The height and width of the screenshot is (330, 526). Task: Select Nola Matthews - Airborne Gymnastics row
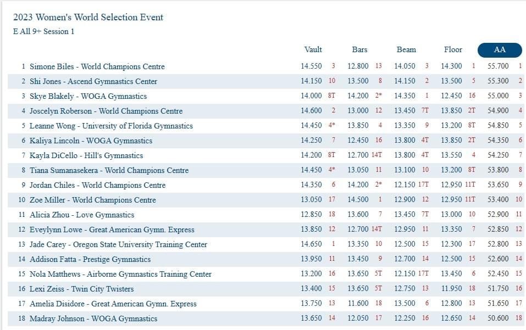click(120, 274)
